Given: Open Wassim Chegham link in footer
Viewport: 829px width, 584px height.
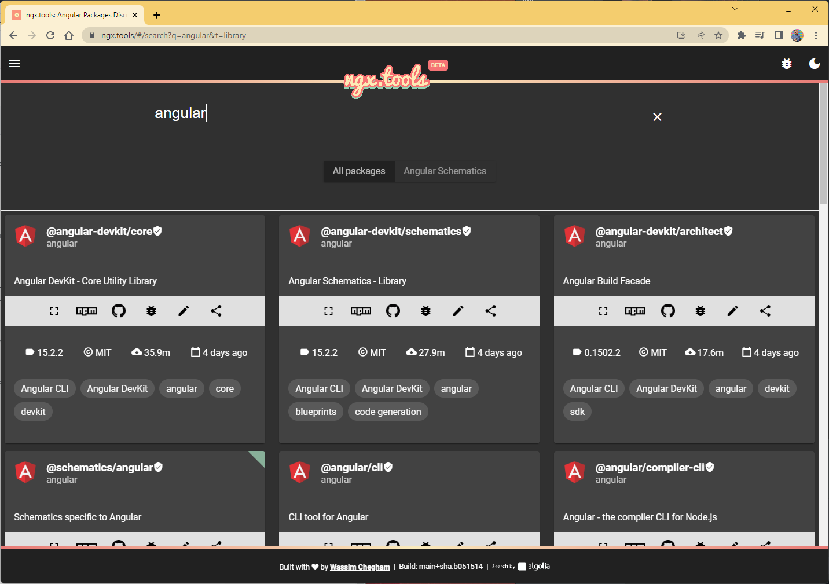Looking at the screenshot, I should (360, 567).
